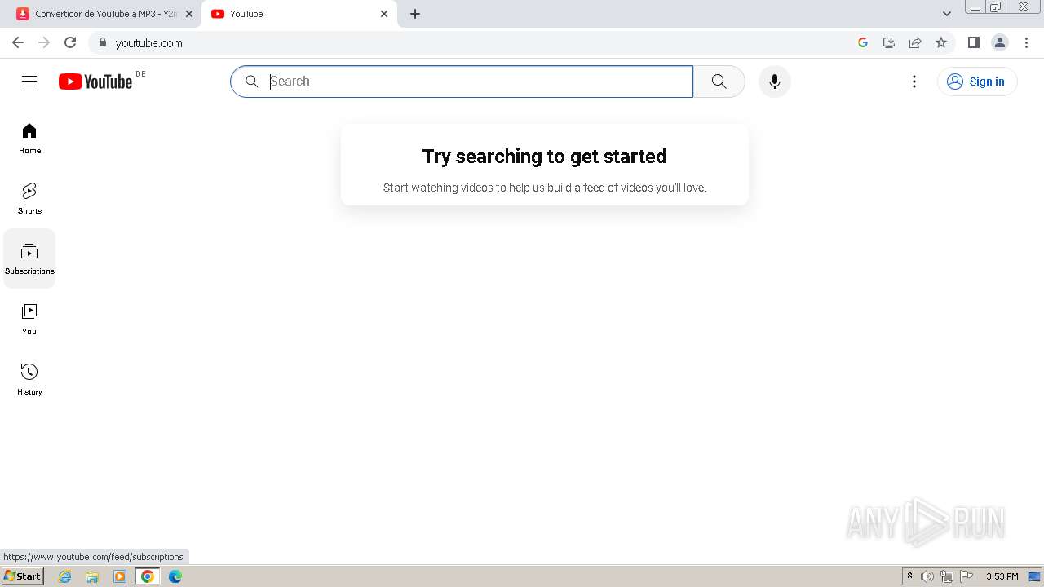
Task: Open History from the sidebar
Action: coord(29,380)
